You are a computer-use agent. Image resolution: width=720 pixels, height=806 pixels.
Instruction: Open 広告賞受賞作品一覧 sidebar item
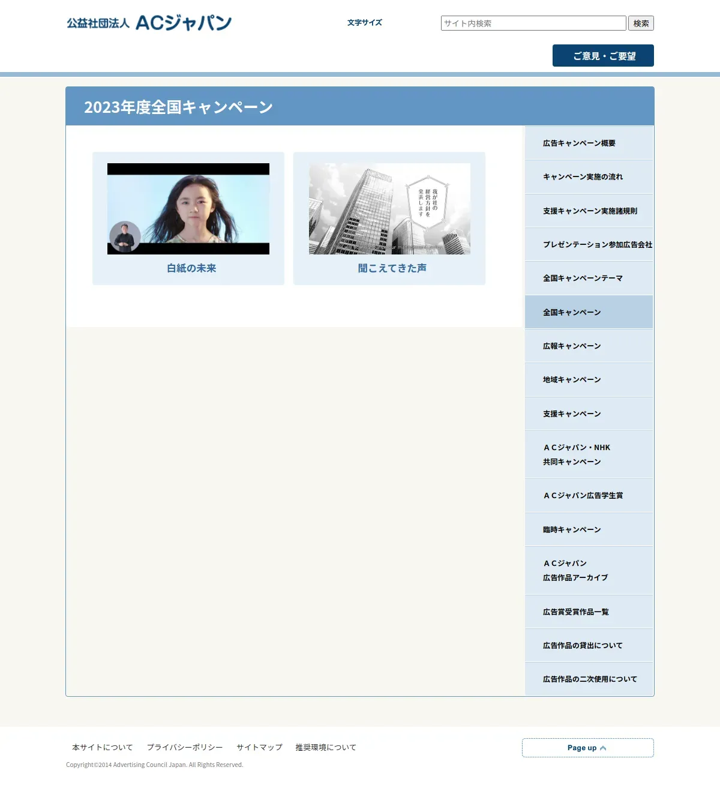pos(589,612)
